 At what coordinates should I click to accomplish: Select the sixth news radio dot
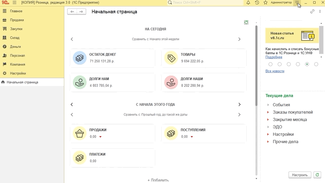pos(316,64)
